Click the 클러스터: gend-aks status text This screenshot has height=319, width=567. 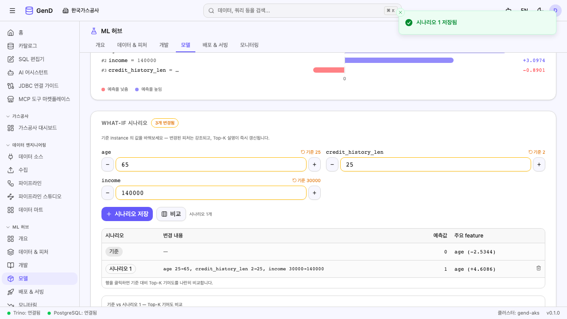[x=518, y=313]
